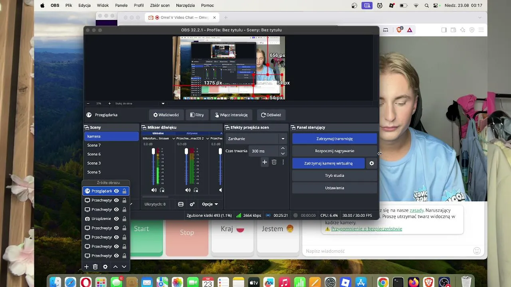Open source properties via the sources gear icon
This screenshot has width=511, height=287.
(x=105, y=267)
